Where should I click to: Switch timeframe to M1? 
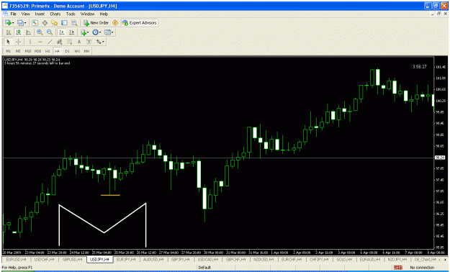pyautogui.click(x=8, y=51)
